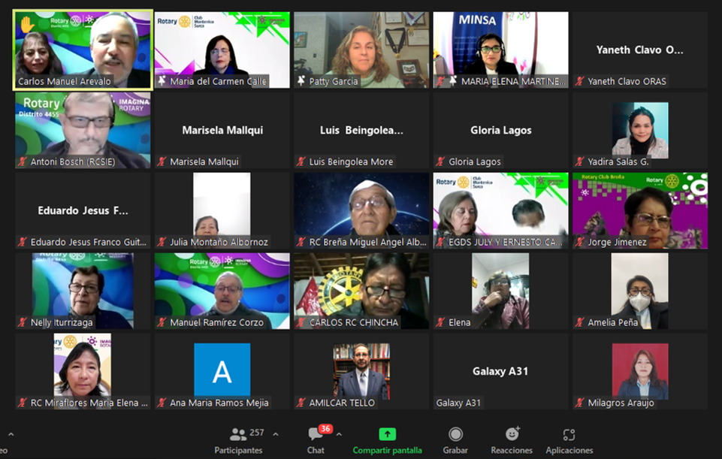Expand the video options chevron at far left
This screenshot has width=722, height=459.
[11, 434]
